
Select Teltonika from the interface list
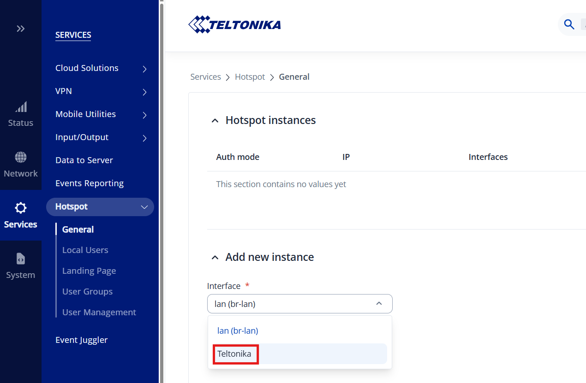[235, 354]
